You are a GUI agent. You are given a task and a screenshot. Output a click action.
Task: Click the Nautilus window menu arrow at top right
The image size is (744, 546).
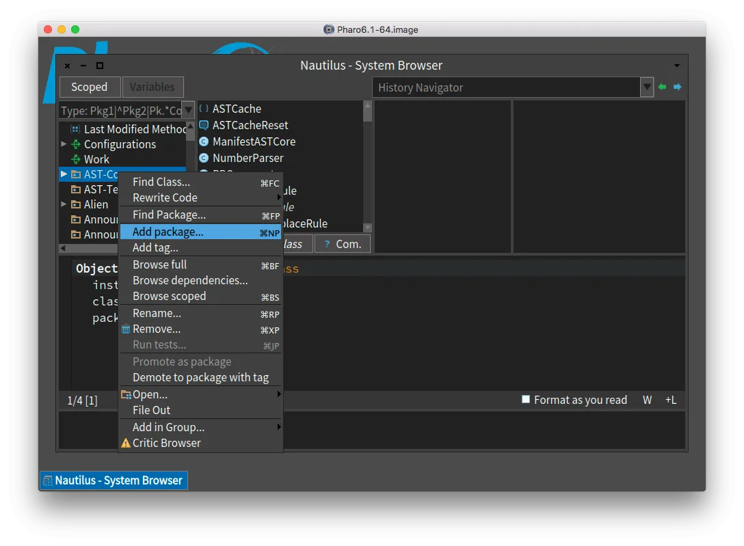click(x=677, y=66)
